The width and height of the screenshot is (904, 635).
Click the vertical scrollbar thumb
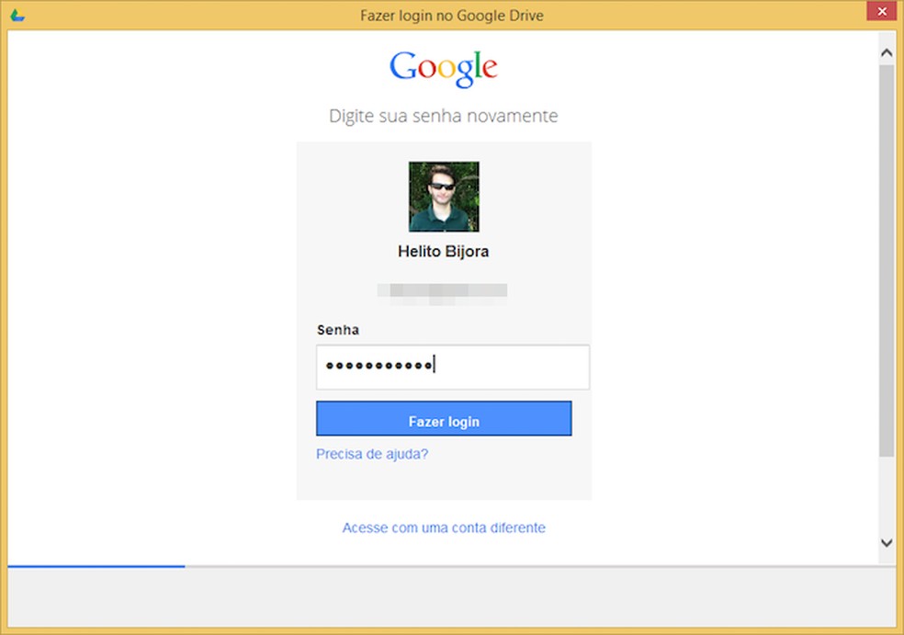[x=887, y=261]
